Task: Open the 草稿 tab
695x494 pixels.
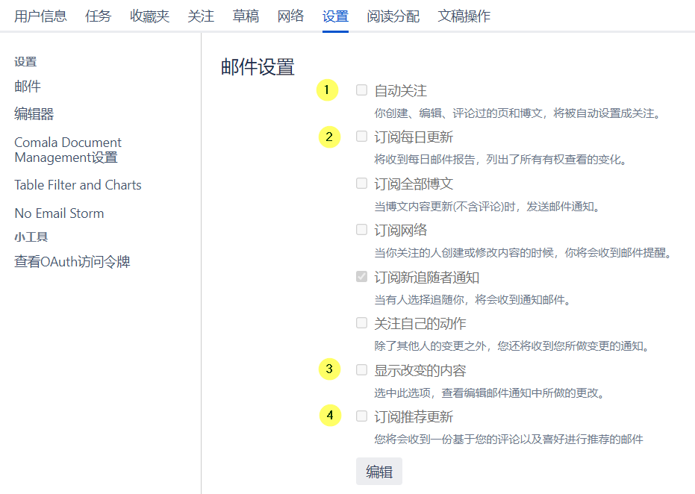Action: tap(246, 16)
